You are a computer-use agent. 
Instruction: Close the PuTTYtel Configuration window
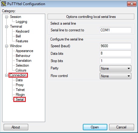click(132, 4)
